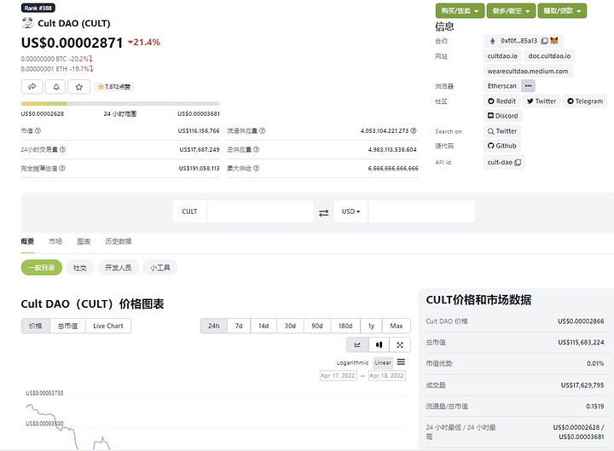Switch to the 市场 tab
The image size is (614, 451).
[55, 241]
